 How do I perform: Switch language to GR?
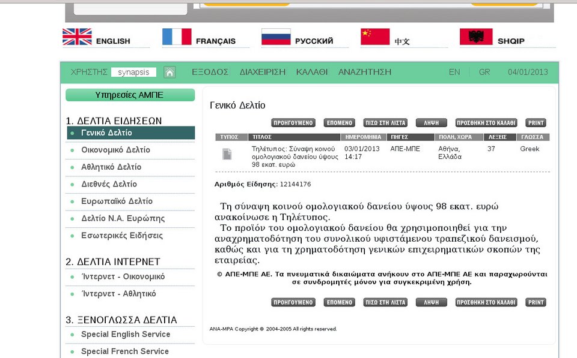coord(484,72)
